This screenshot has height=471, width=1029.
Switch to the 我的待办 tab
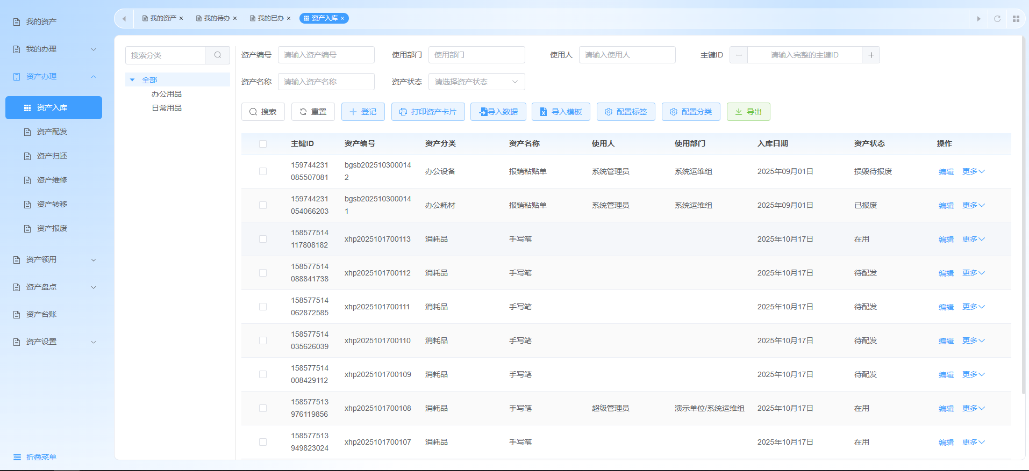tap(216, 18)
